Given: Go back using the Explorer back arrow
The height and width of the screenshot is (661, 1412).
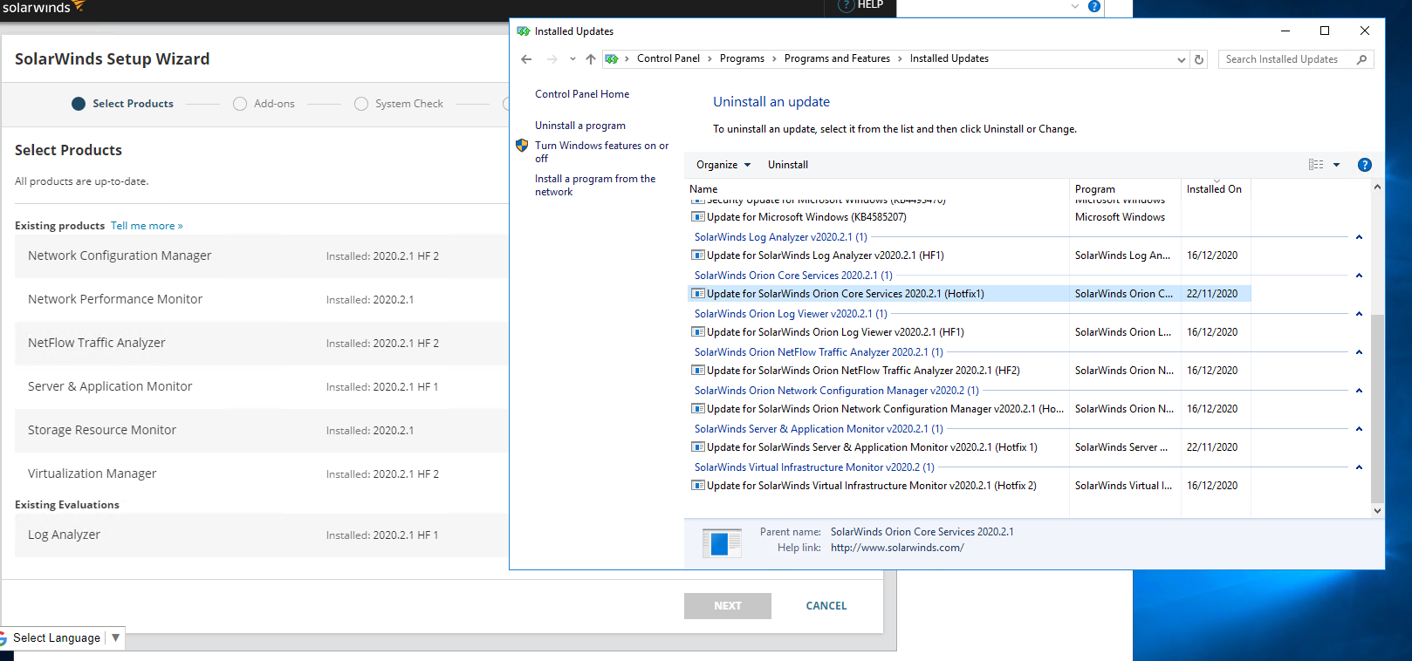Looking at the screenshot, I should point(526,59).
